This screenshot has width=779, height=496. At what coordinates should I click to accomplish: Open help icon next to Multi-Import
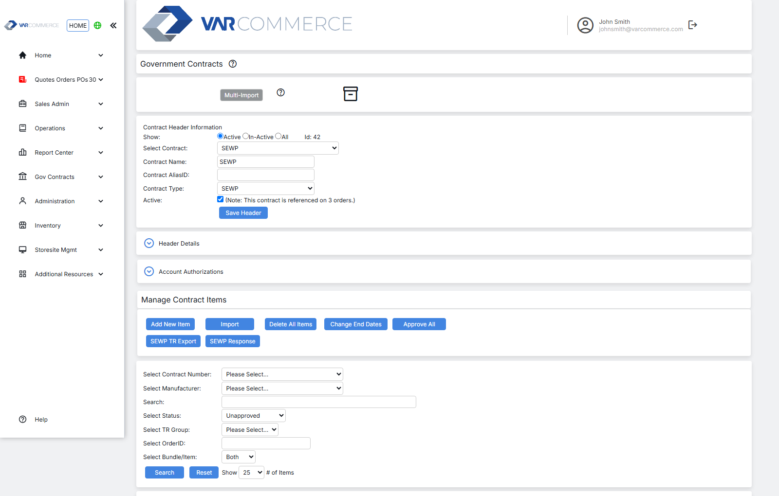(x=281, y=92)
